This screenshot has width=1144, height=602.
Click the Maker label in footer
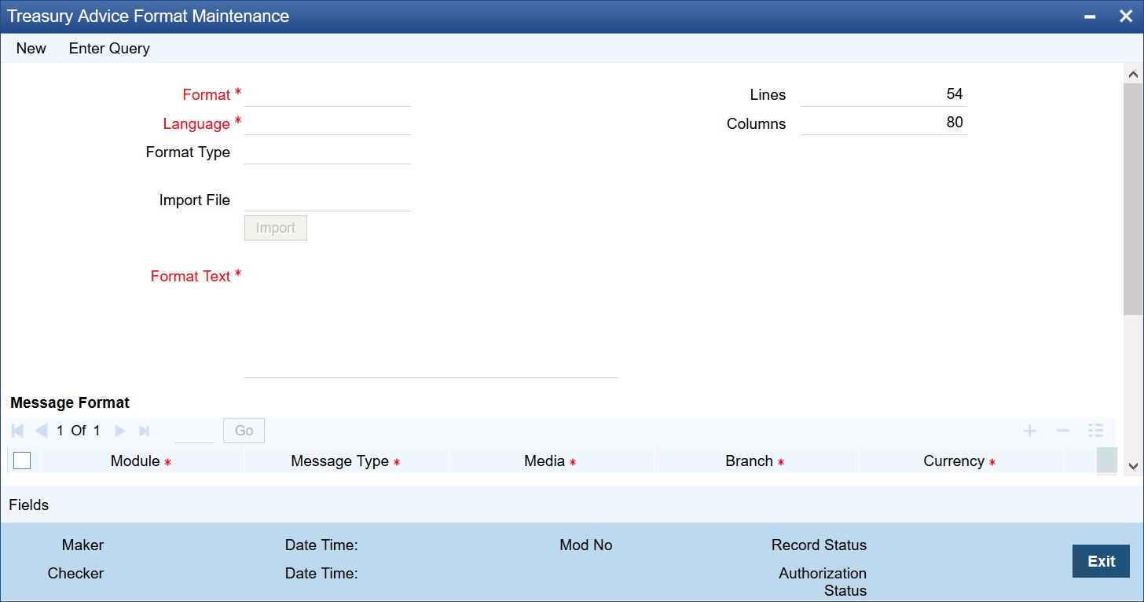[x=82, y=545]
